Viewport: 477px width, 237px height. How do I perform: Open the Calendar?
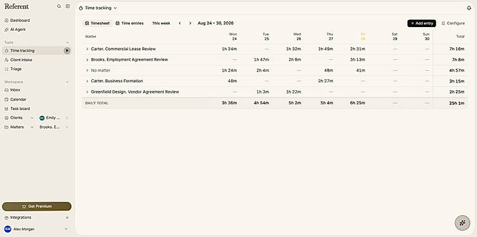coord(18,99)
